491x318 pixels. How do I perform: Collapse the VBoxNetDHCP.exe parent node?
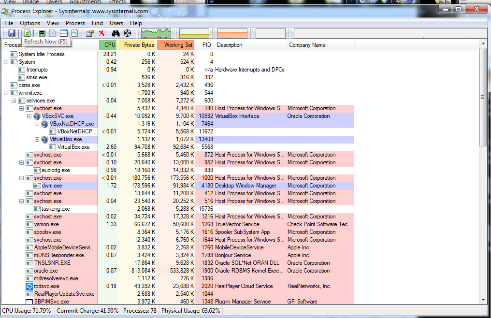tap(37, 124)
